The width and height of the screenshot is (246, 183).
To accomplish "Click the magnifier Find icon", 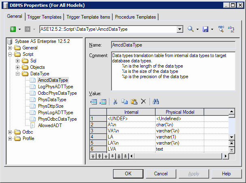I will [x=190, y=29].
